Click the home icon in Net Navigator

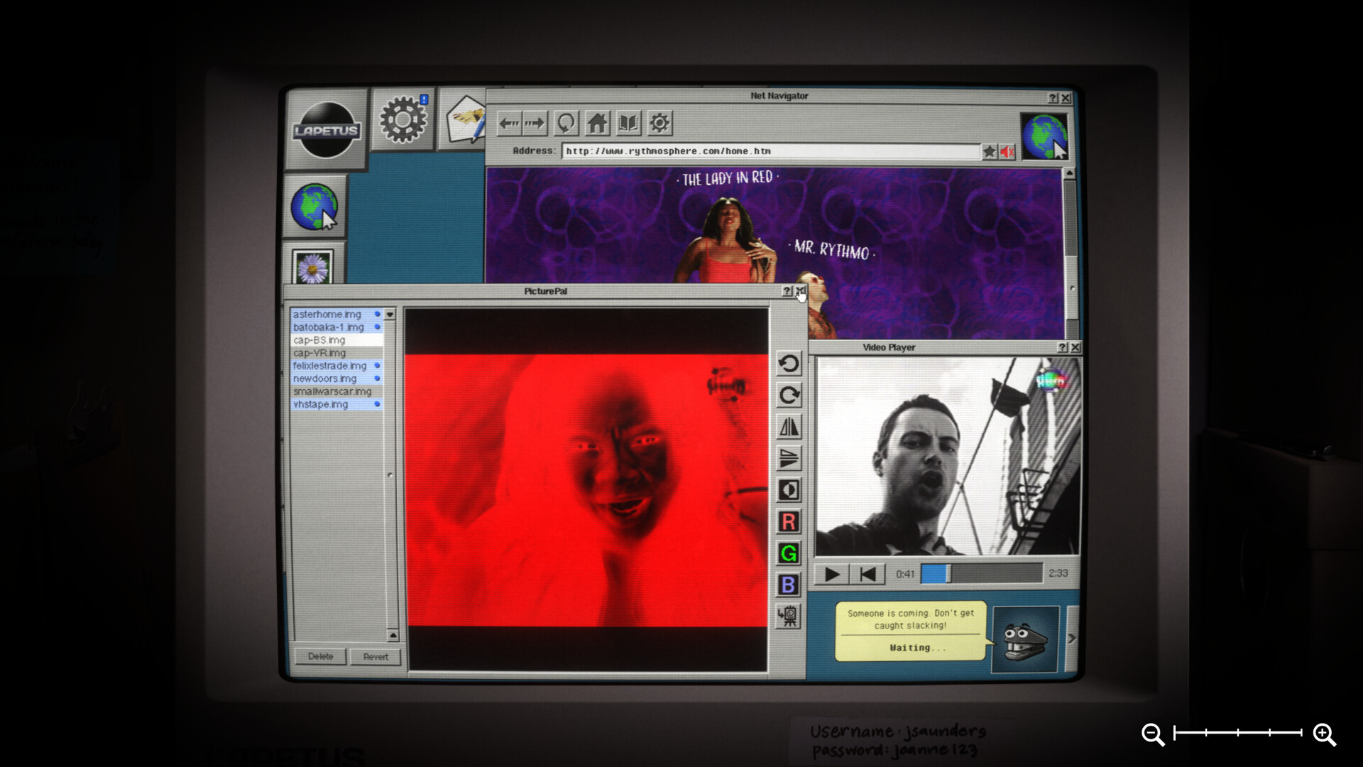(x=596, y=123)
